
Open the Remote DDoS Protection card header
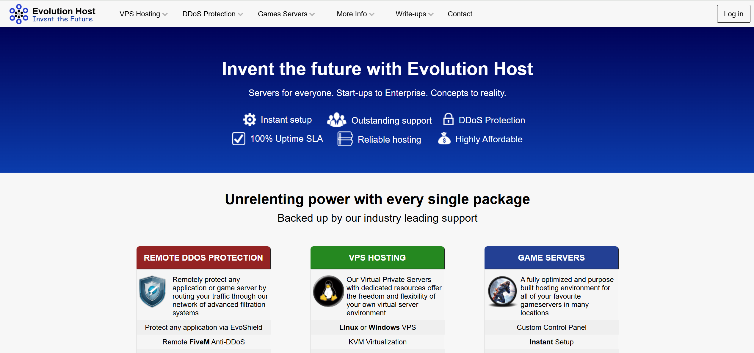203,258
